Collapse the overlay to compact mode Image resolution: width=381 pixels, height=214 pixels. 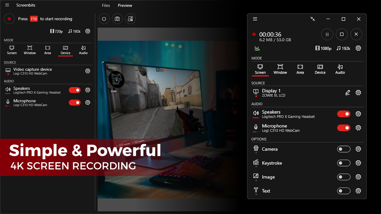313,19
